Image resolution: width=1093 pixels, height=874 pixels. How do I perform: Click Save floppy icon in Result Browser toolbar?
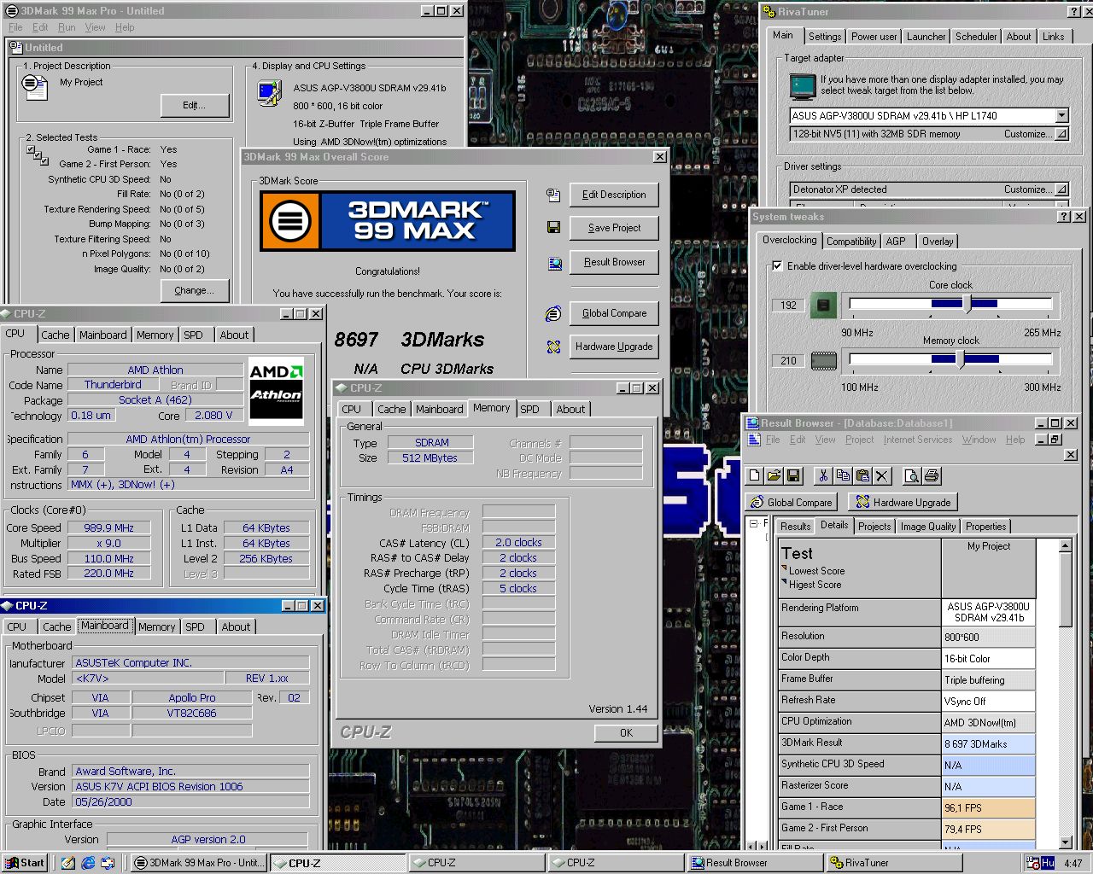[x=793, y=476]
